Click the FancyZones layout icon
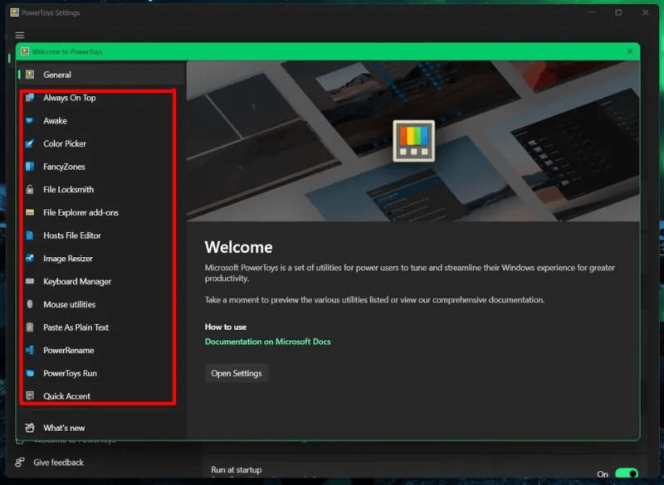Image resolution: width=664 pixels, height=485 pixels. click(30, 167)
